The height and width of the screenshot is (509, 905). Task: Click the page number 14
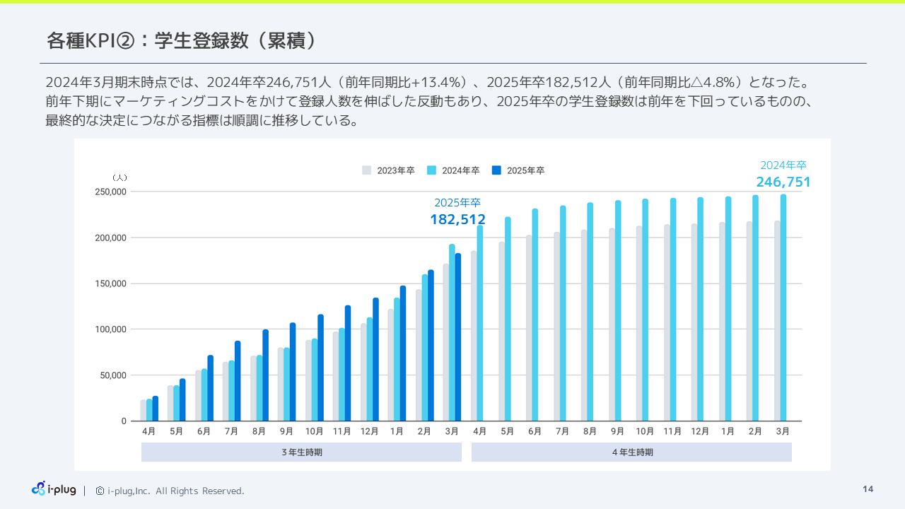tap(868, 490)
